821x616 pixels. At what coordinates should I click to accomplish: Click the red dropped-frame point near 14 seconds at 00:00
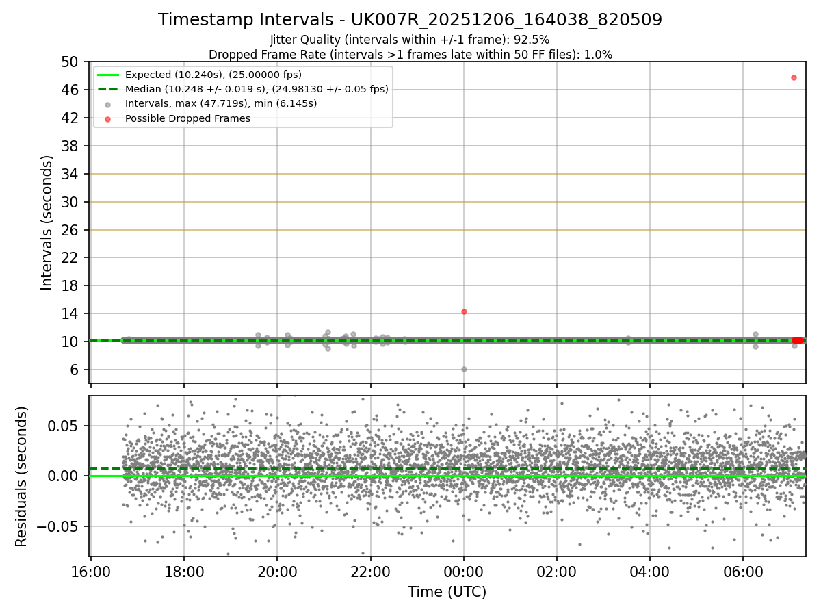click(x=464, y=311)
